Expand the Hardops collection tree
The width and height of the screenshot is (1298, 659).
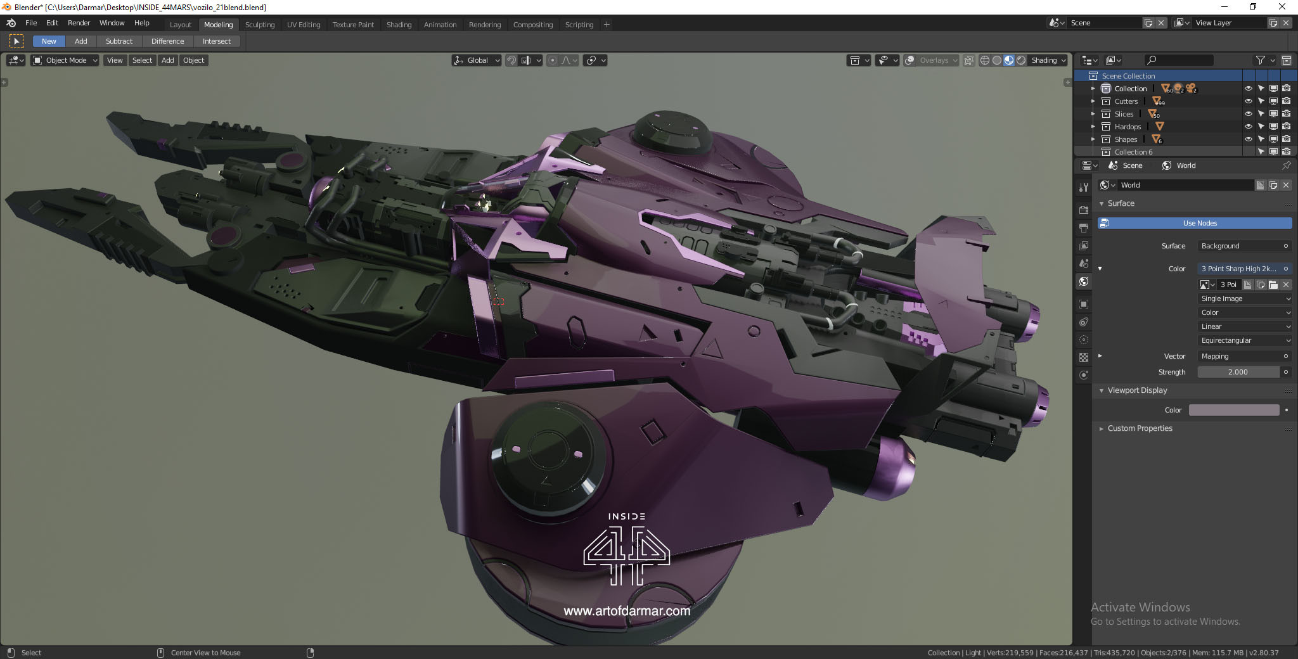tap(1093, 127)
